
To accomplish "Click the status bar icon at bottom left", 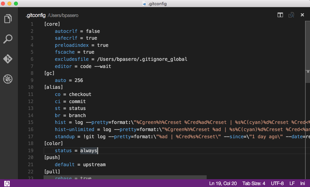I will pos(7,183).
